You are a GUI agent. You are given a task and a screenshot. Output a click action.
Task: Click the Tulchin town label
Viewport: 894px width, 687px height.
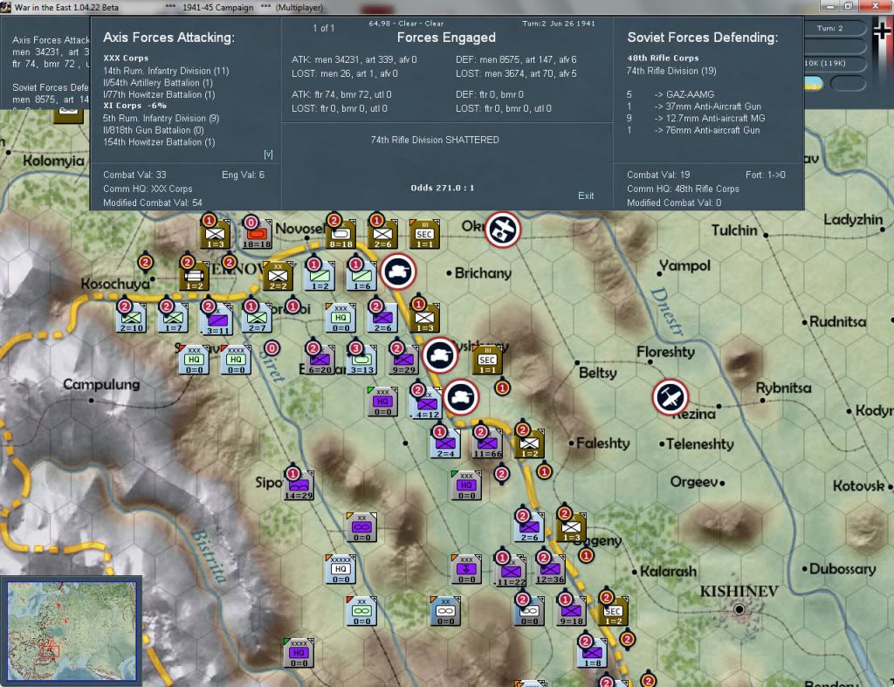(x=734, y=230)
